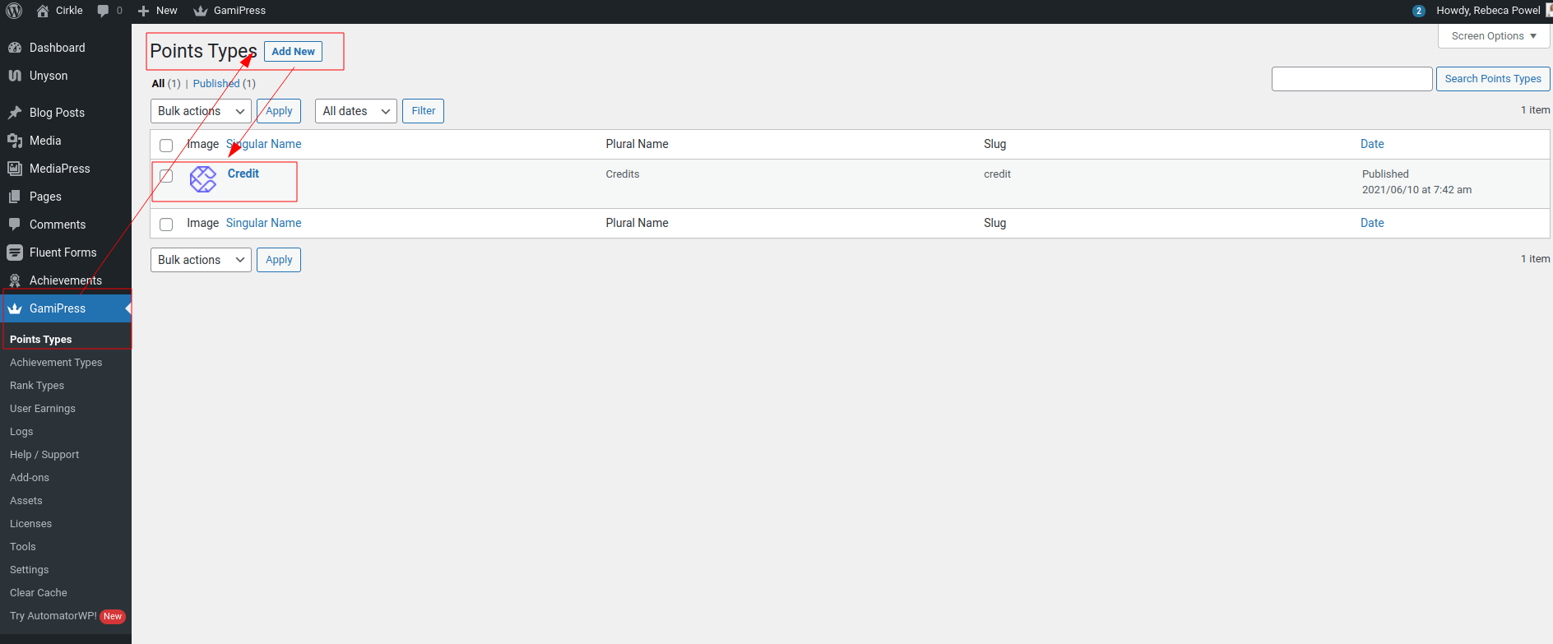Image resolution: width=1553 pixels, height=644 pixels.
Task: Click the New text in admin bar
Action: pos(167,11)
